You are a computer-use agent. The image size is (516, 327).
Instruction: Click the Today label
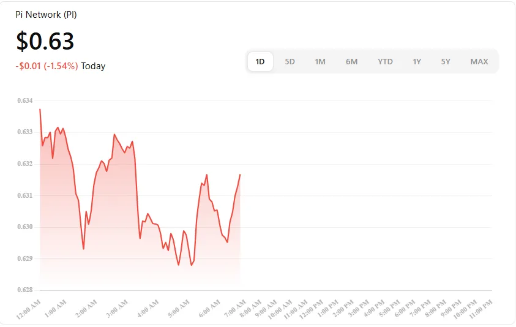[x=93, y=66]
